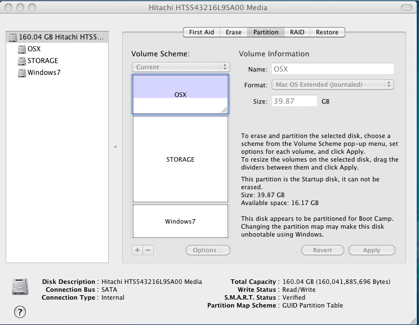The image size is (419, 325).
Task: Select STORAGE volume label in sidebar list
Action: coord(43,61)
